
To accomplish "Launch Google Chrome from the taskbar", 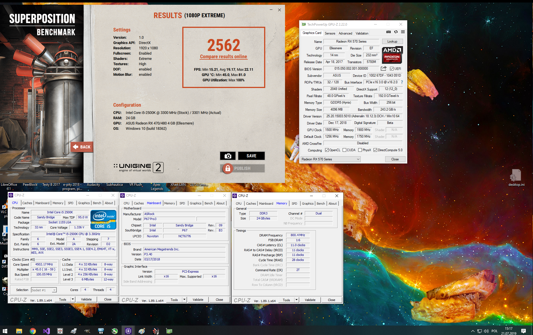I will click(33, 331).
